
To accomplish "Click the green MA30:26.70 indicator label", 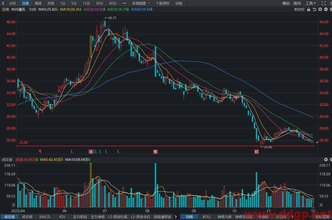I will pos(118,9).
